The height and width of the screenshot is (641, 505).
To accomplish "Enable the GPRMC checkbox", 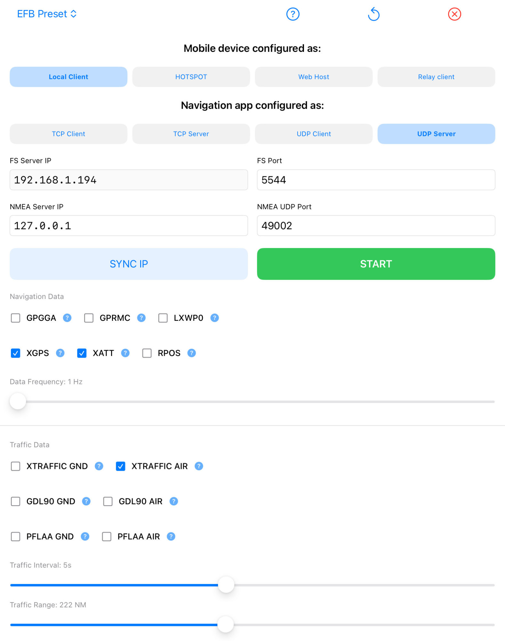I will pos(89,318).
